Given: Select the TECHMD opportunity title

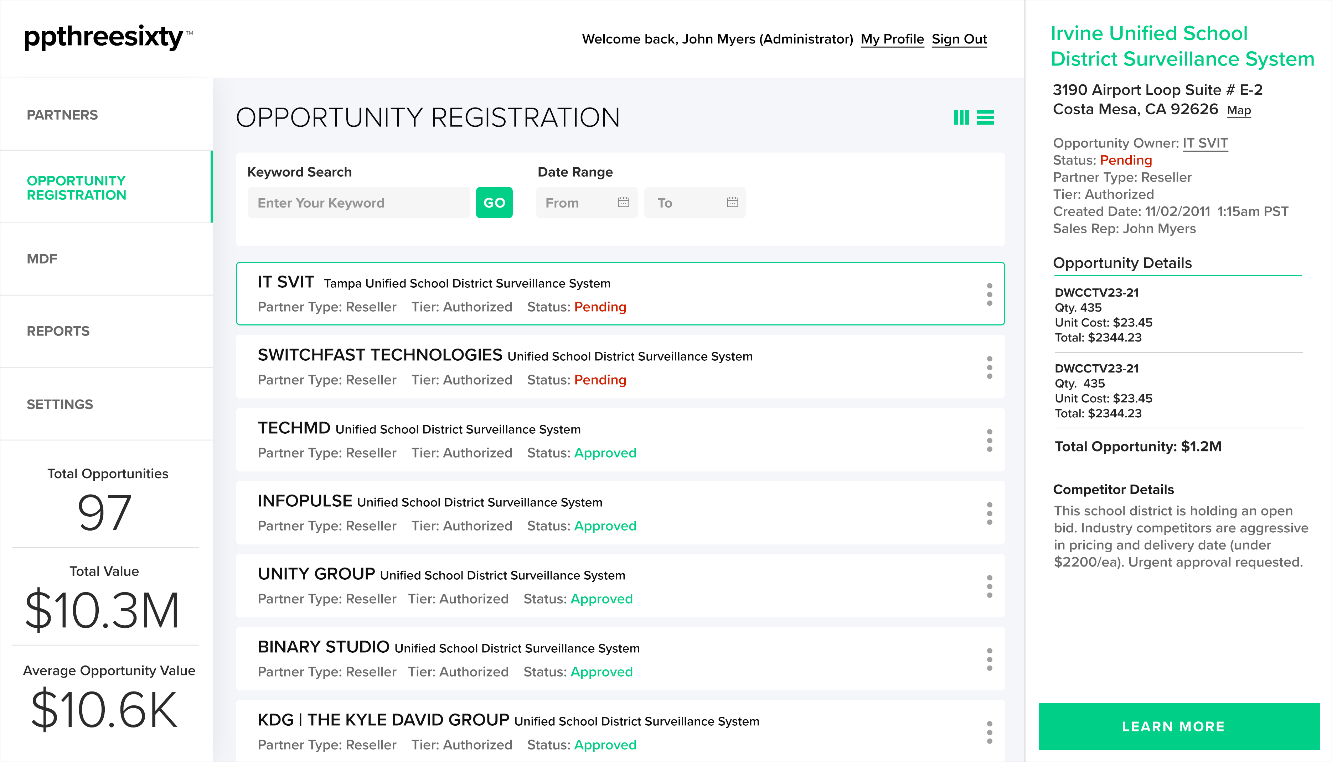Looking at the screenshot, I should 294,428.
